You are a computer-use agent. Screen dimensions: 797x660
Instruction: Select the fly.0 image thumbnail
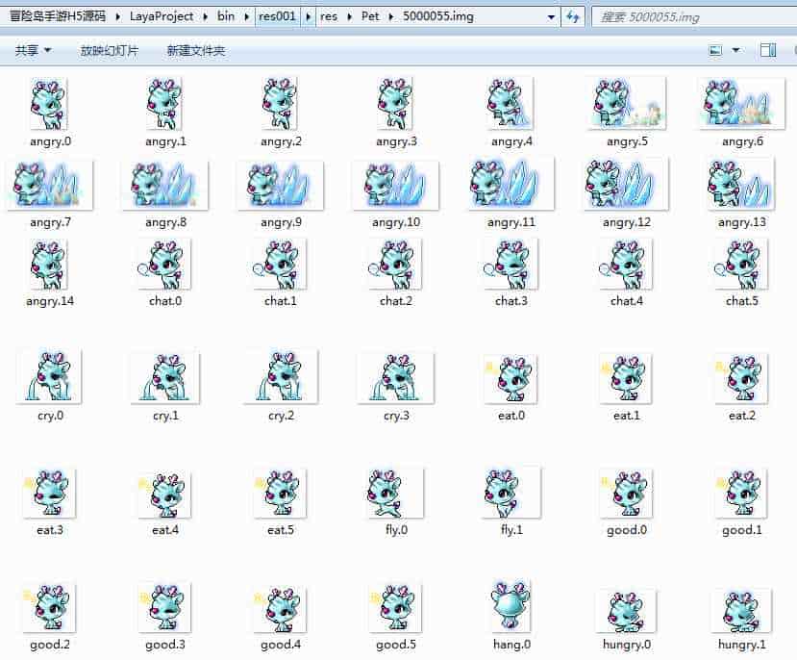[394, 494]
